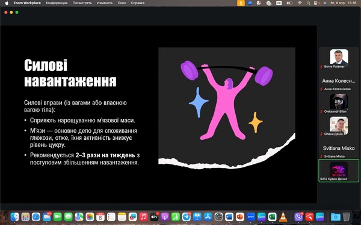The width and height of the screenshot is (361, 225).
Task: Open Apple TV from the Dock
Action: [x=154, y=217]
